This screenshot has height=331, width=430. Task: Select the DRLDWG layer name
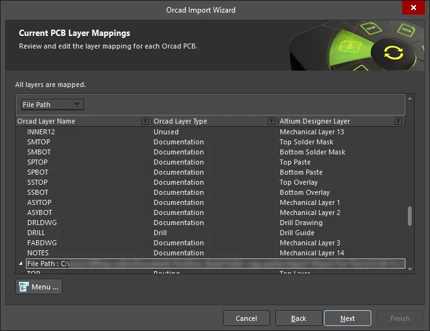tap(42, 223)
